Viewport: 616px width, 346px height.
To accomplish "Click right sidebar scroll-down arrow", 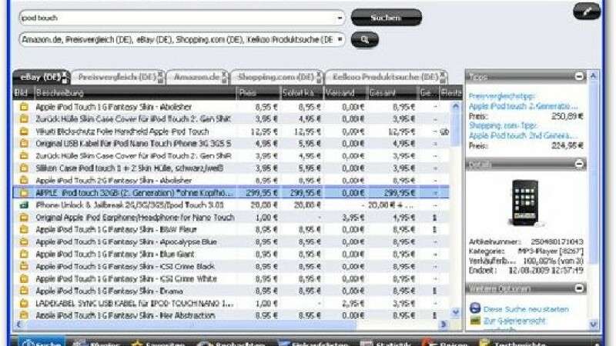I will [593, 324].
